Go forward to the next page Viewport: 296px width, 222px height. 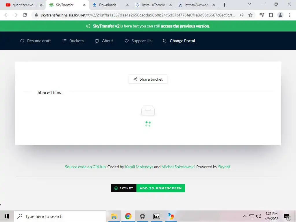tap(16, 15)
